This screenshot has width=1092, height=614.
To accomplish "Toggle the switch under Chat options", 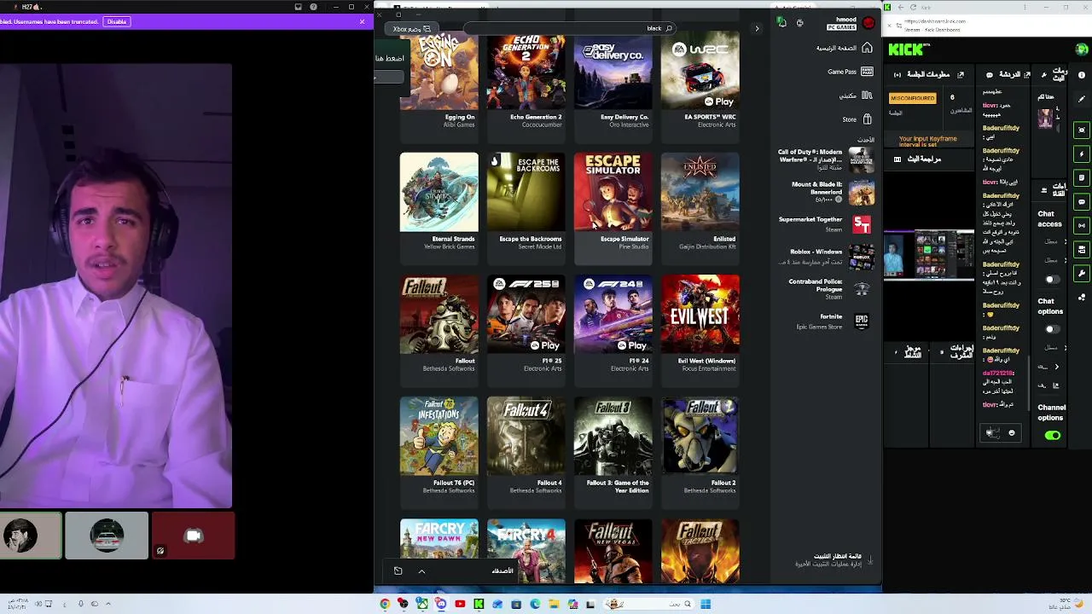I will click(x=1052, y=329).
